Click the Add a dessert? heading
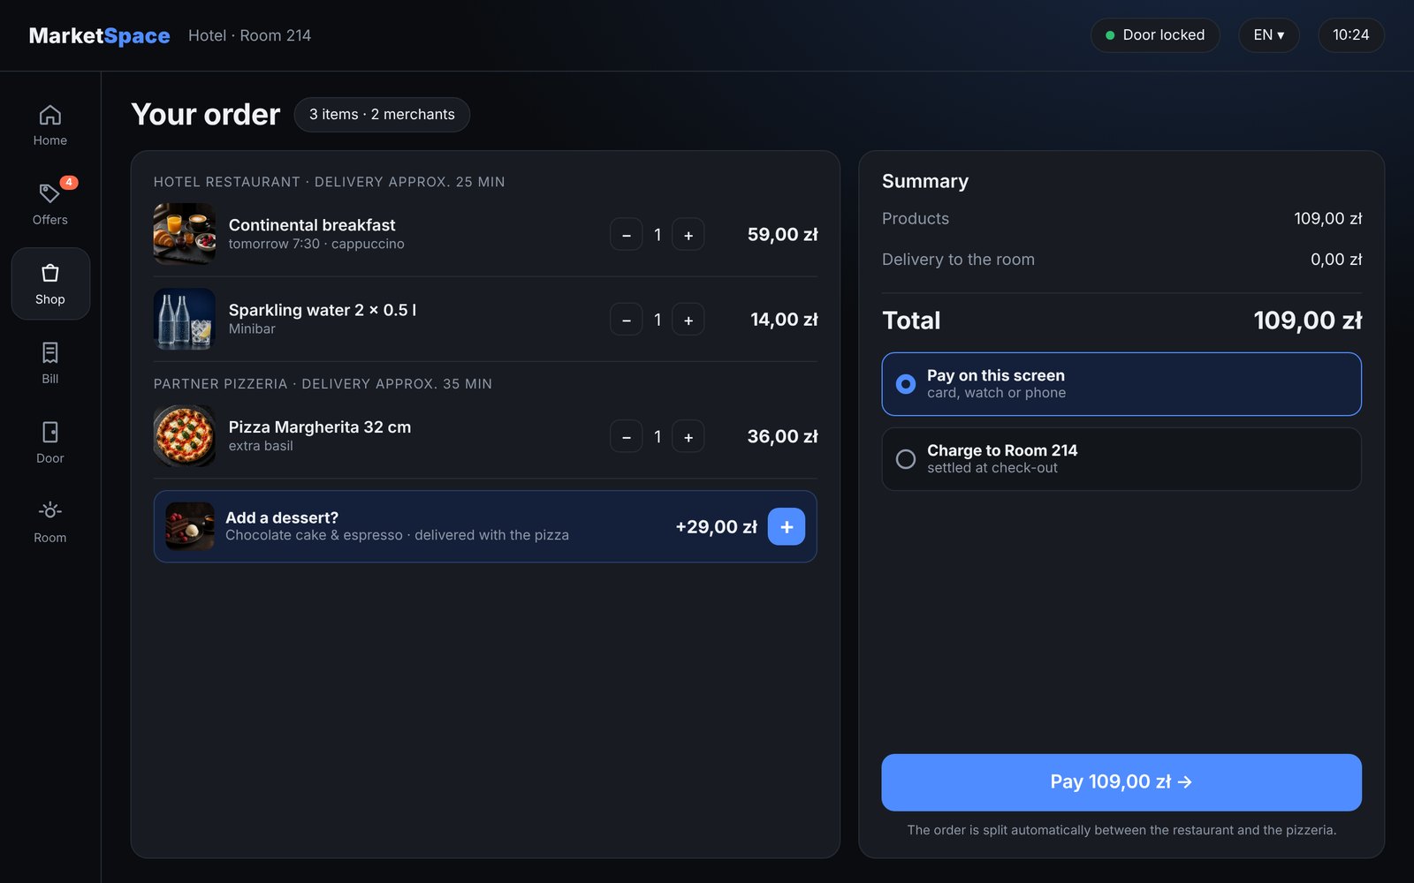This screenshot has height=883, width=1414. point(282,518)
